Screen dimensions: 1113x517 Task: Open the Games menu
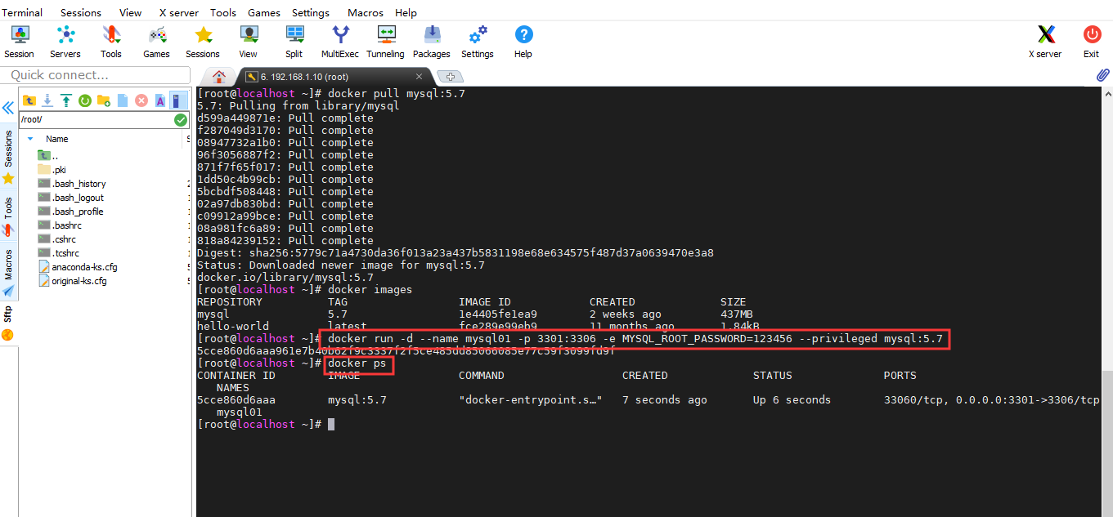click(264, 12)
